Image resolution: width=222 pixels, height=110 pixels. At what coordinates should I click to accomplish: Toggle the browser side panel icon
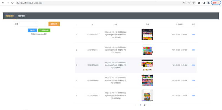pyautogui.click(x=204, y=3)
